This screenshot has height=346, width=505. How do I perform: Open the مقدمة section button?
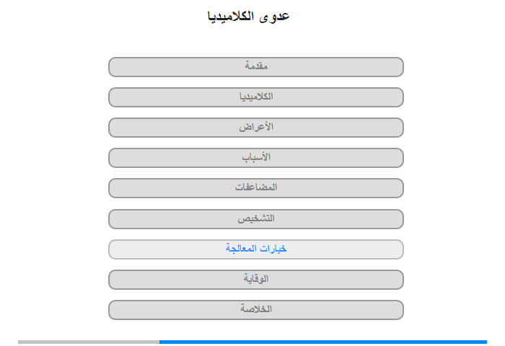[x=255, y=67]
